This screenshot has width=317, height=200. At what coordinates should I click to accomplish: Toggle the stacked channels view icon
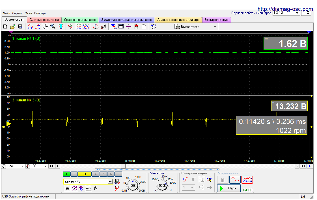(78, 26)
